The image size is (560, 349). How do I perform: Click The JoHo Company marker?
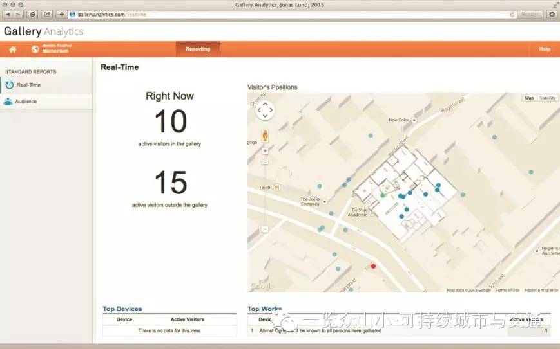tap(325, 202)
